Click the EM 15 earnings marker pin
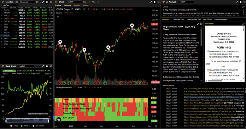246x129 pixels. pos(108,48)
